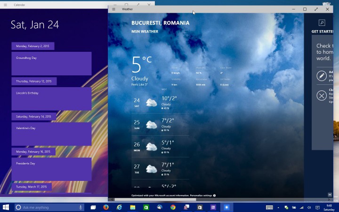Click the Monday, February 16, 2015 header
The image size is (339, 212).
33,152
